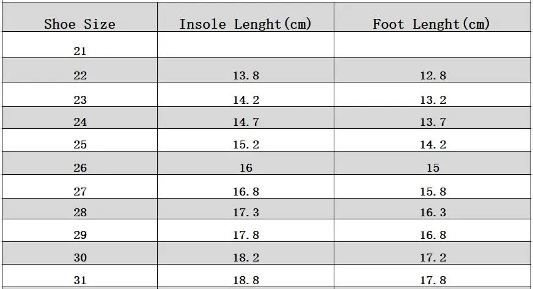The height and width of the screenshot is (289, 533).
Task: Select foot length value 12.8
Action: 433,76
